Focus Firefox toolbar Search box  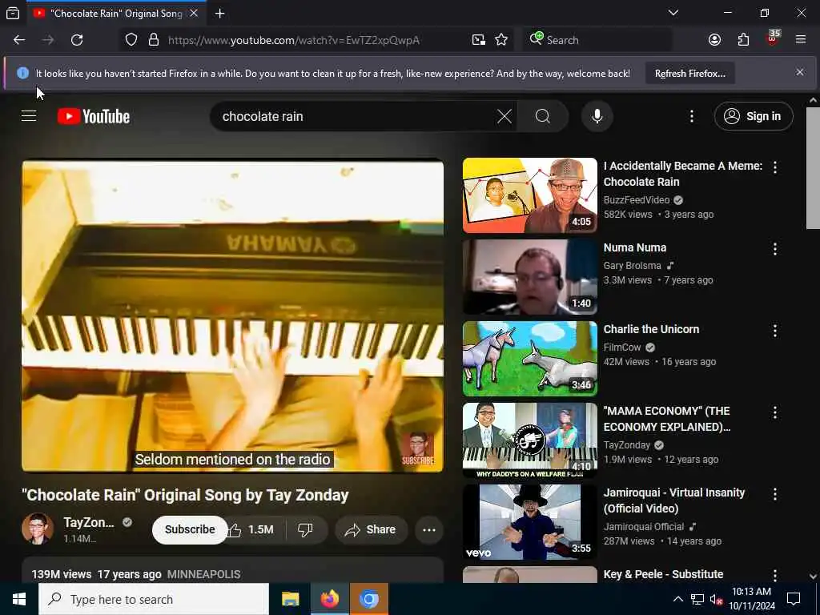click(597, 40)
